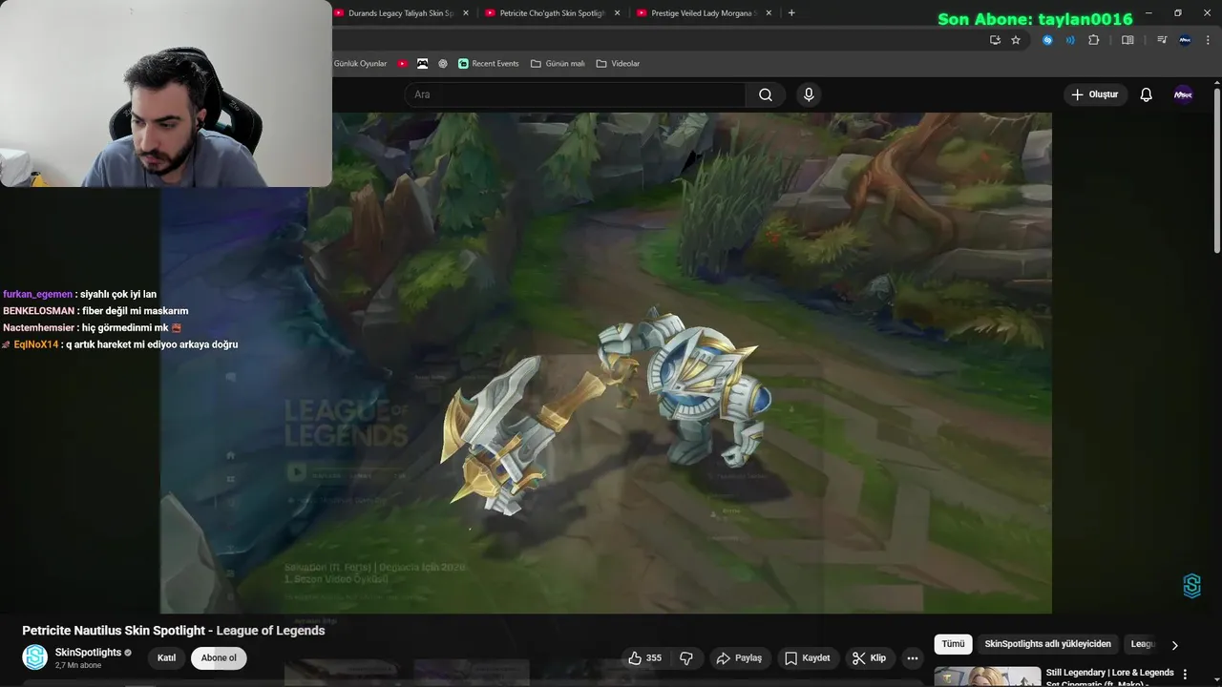Click Nactemhemsier chat username
The image size is (1222, 687).
click(39, 328)
